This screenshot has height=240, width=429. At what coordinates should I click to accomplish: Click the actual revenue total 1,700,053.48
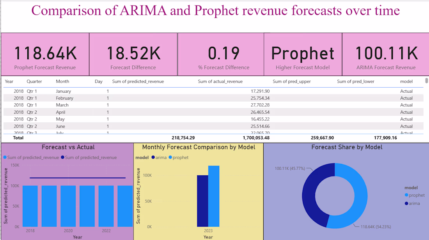[x=256, y=138]
